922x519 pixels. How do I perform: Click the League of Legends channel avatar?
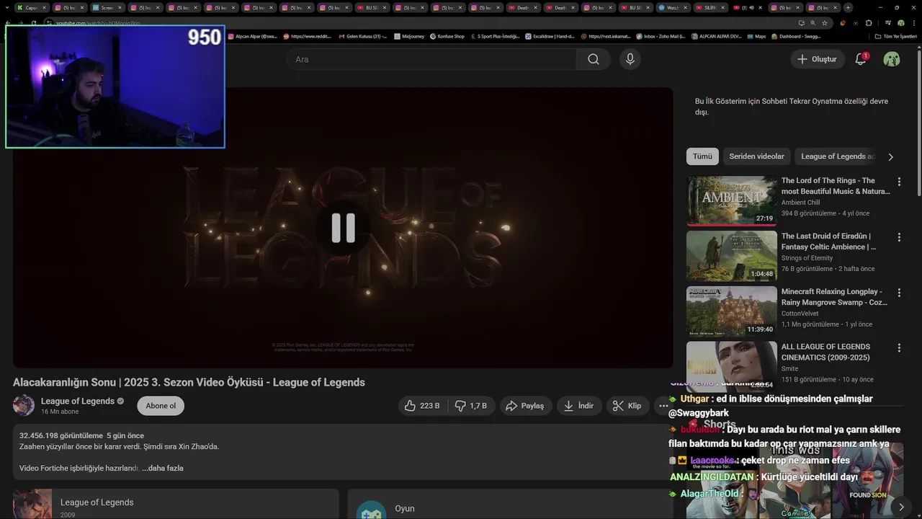coord(24,405)
